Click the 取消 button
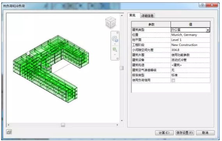Image resolution: width=222 pixels, height=141 pixels. coord(205,133)
